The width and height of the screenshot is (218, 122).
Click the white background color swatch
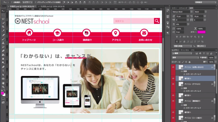tap(5, 95)
